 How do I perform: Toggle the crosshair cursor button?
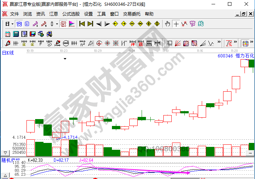[x=176, y=24]
